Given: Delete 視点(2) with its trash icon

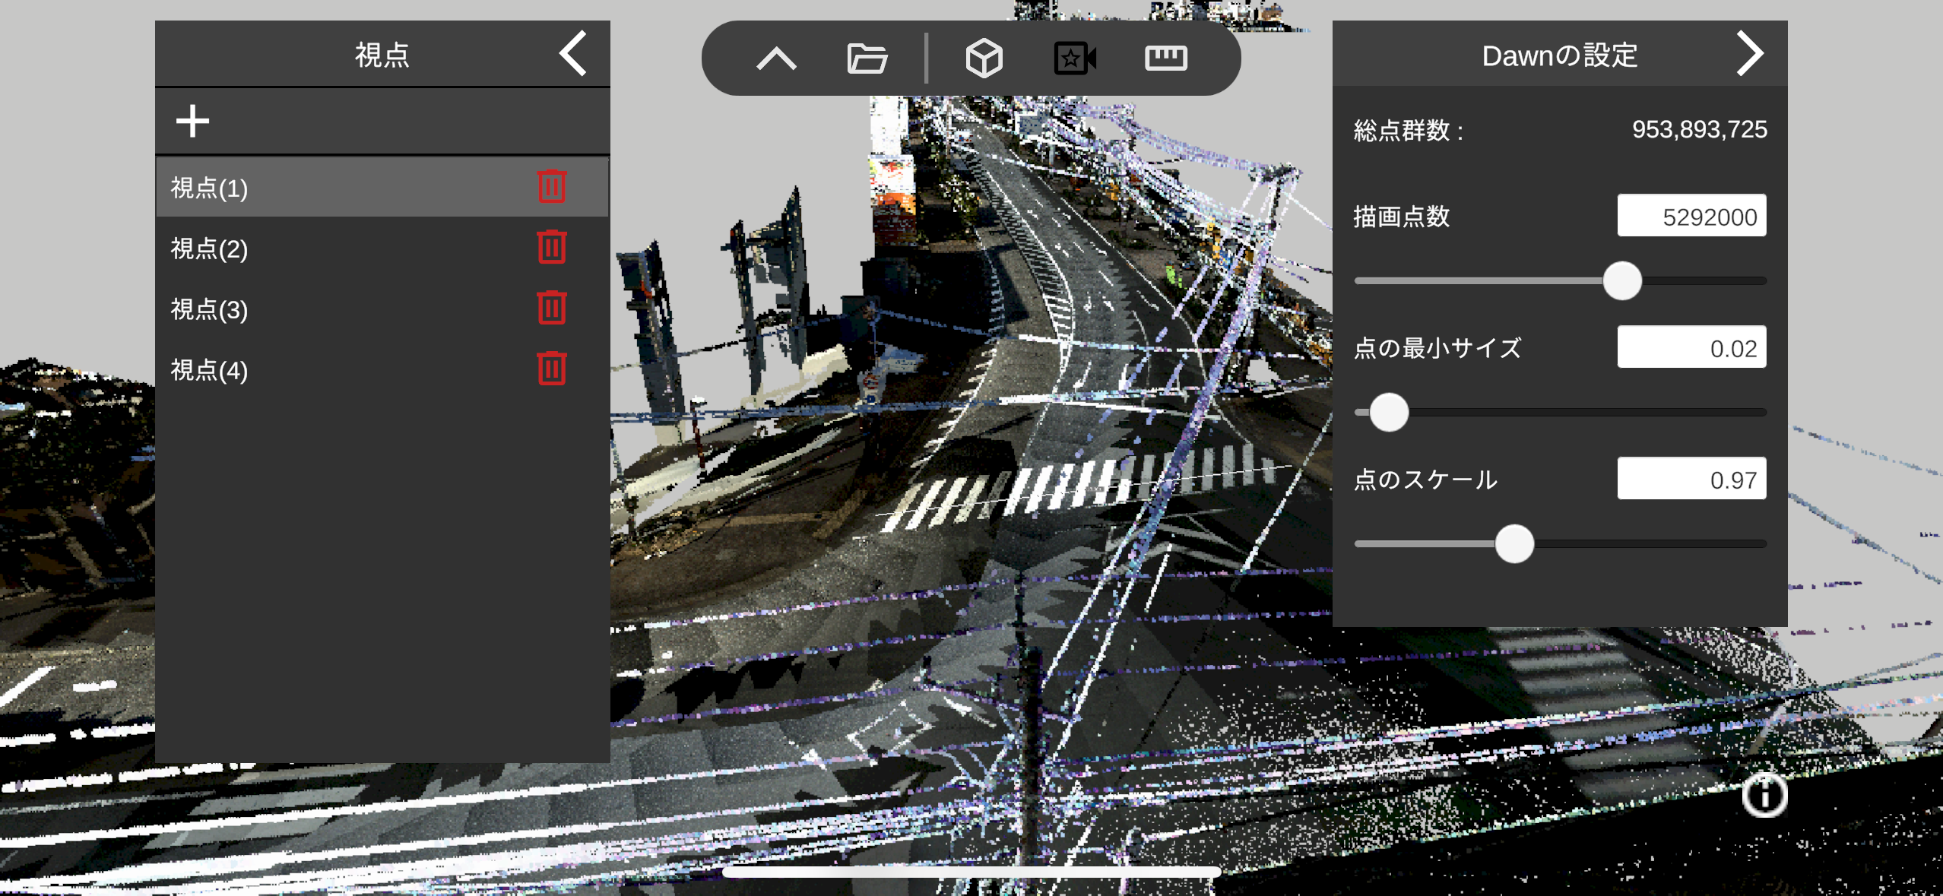Looking at the screenshot, I should click(552, 247).
